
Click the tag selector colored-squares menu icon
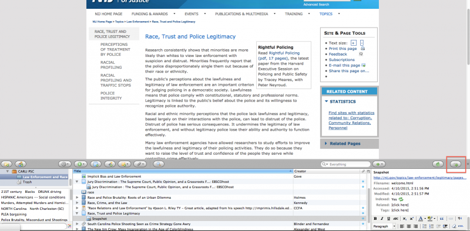click(69, 226)
